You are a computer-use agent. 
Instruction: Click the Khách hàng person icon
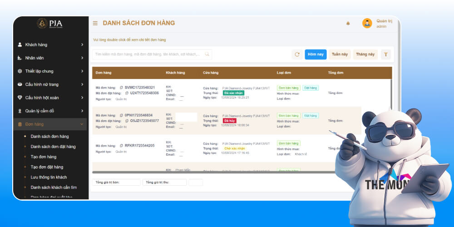(x=20, y=44)
